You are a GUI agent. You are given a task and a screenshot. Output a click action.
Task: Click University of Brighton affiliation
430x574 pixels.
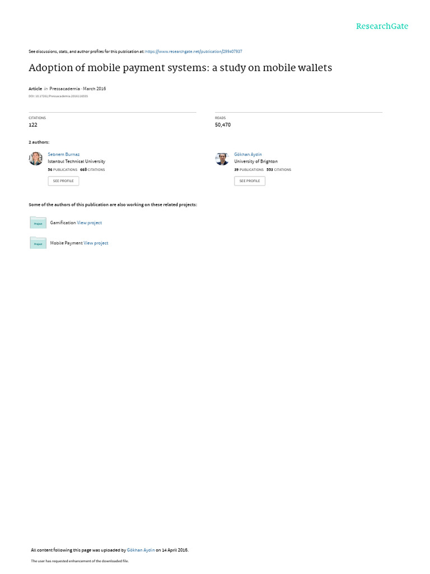tap(255, 161)
